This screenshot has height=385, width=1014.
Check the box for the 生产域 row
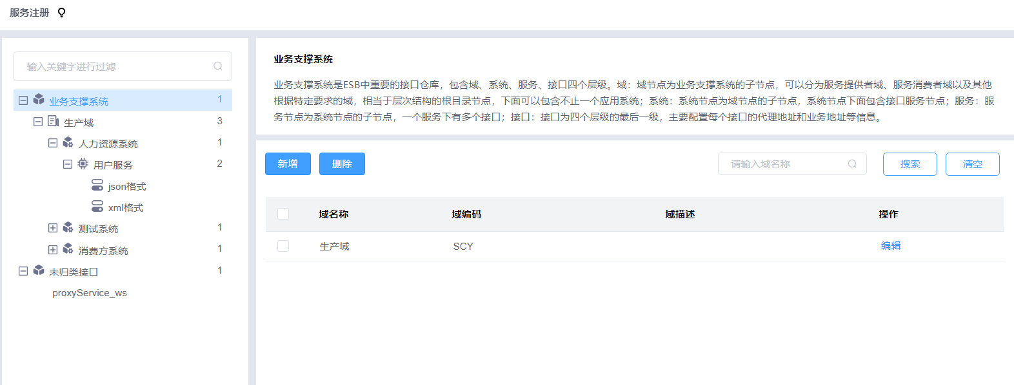(283, 246)
